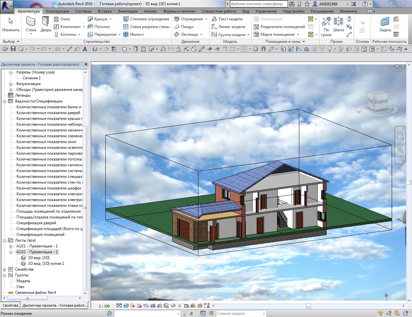Open the Аннотации ribbon tab
The image size is (412, 317).
coord(128,11)
